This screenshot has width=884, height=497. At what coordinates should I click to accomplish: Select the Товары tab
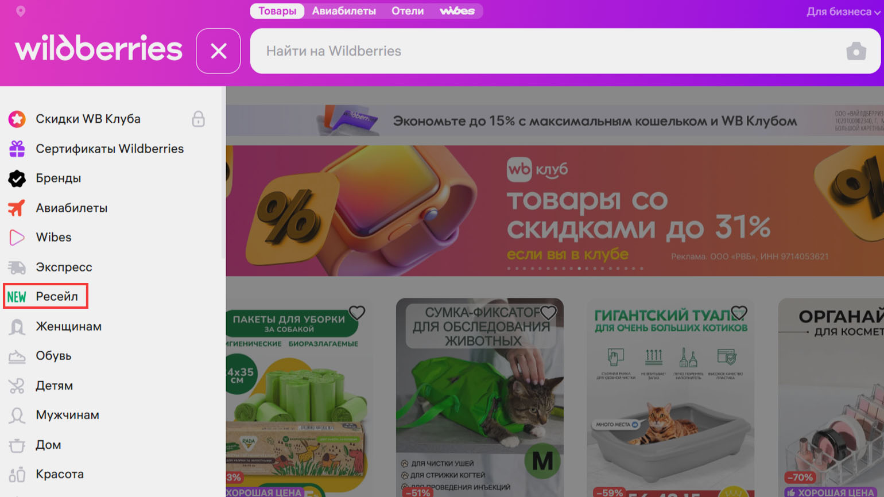pyautogui.click(x=277, y=11)
